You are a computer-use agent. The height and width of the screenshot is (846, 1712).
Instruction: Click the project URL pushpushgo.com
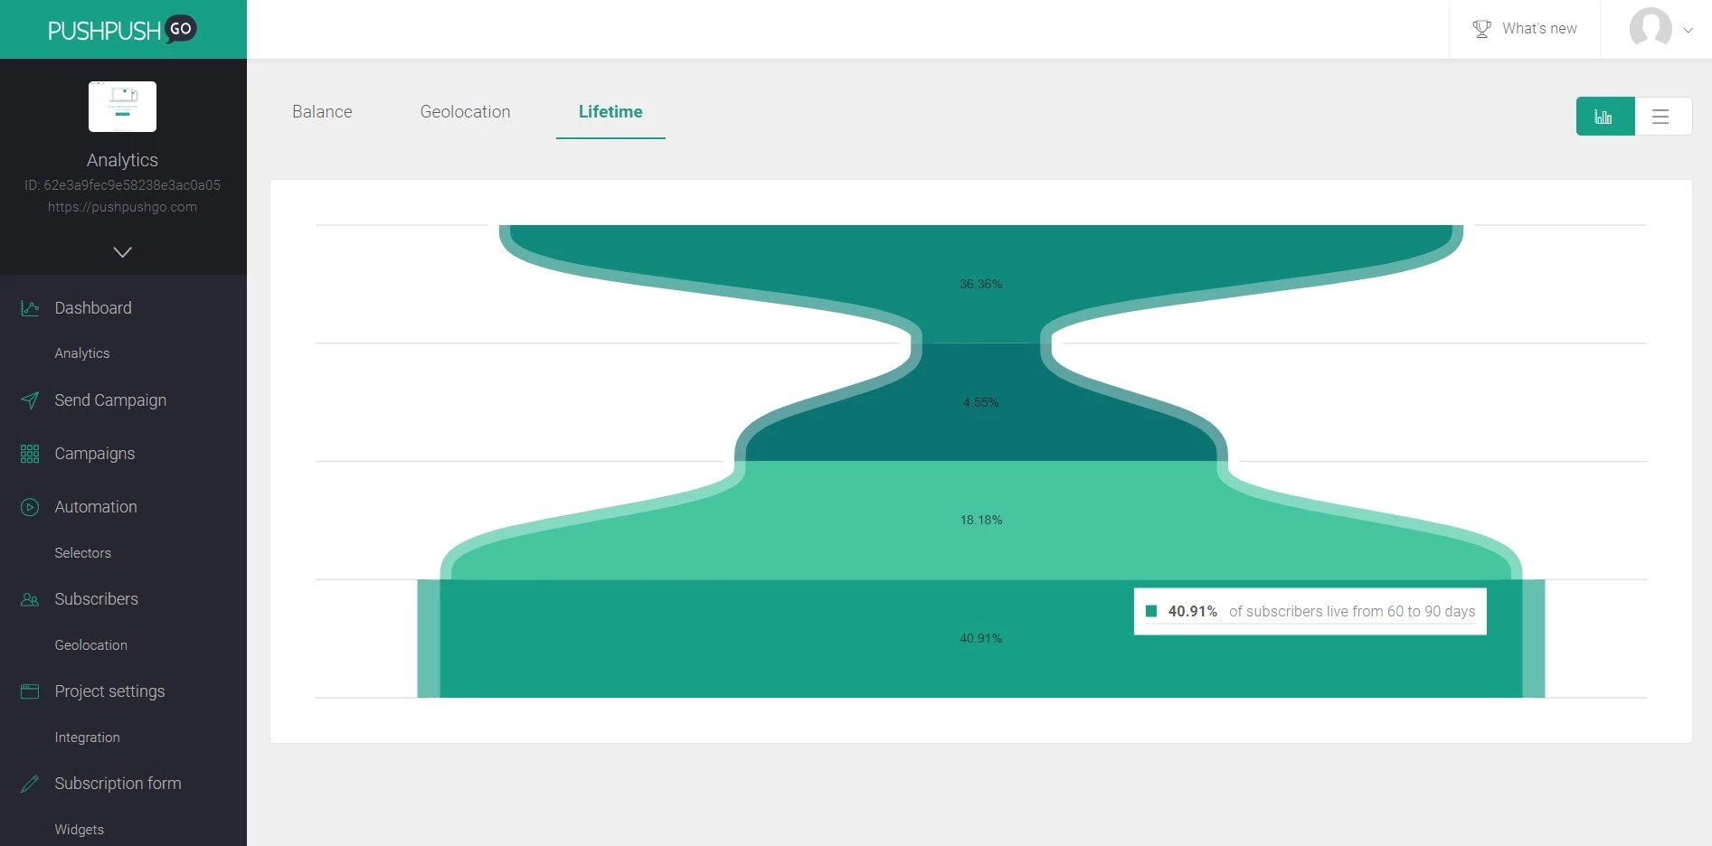(x=122, y=207)
